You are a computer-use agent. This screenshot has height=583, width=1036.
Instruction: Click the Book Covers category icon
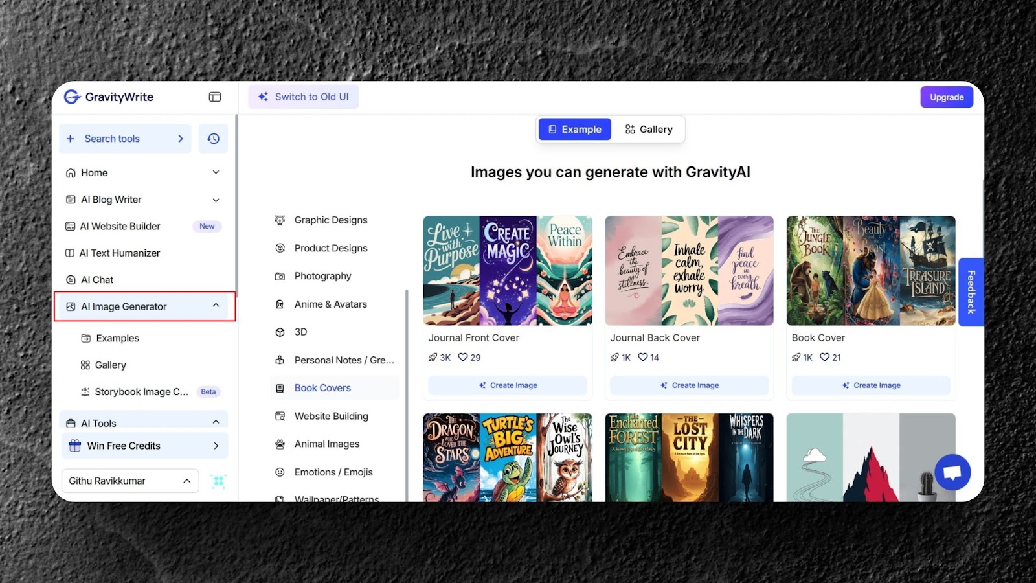pyautogui.click(x=280, y=389)
